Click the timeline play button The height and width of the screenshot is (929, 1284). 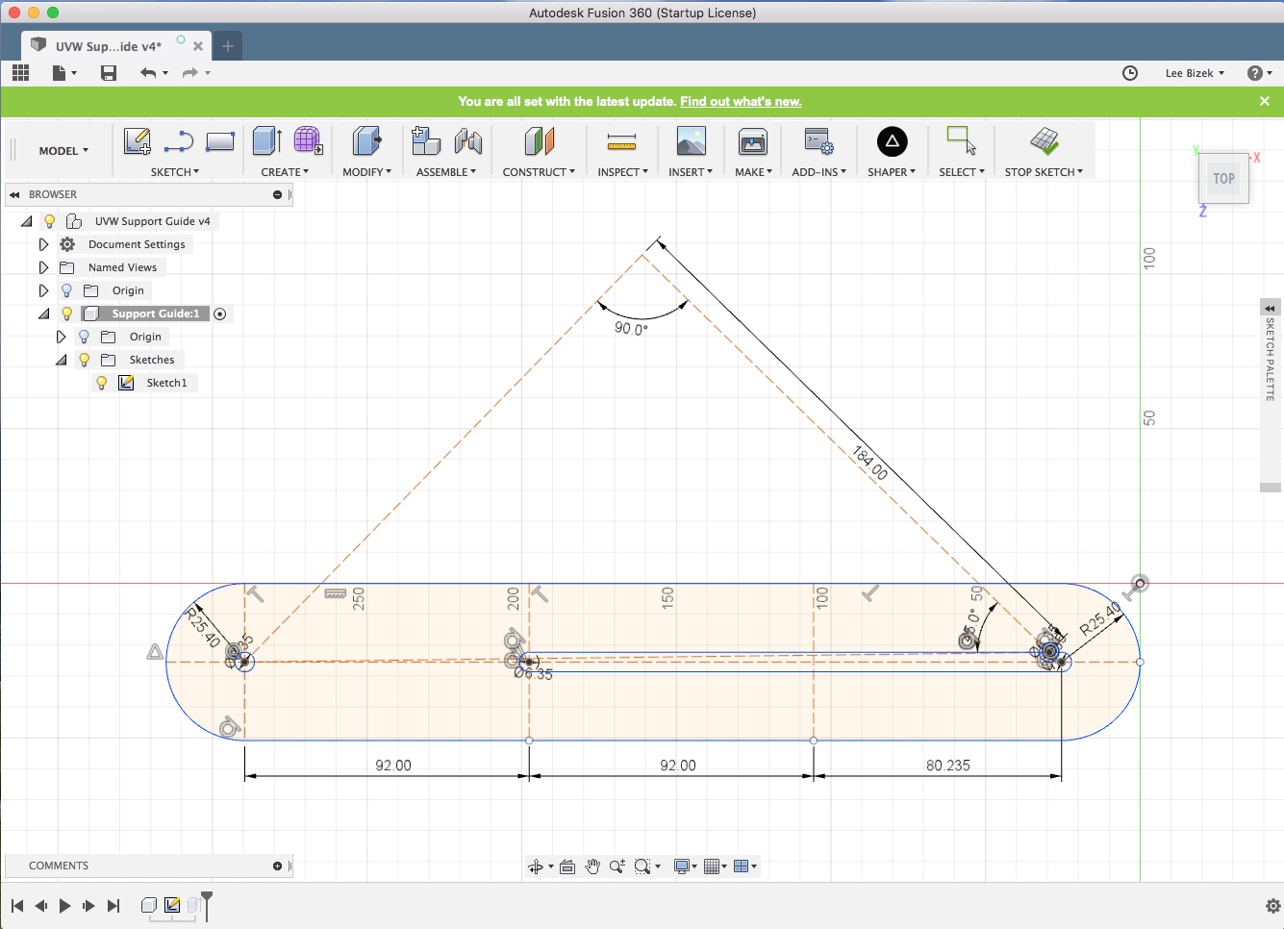pyautogui.click(x=64, y=906)
